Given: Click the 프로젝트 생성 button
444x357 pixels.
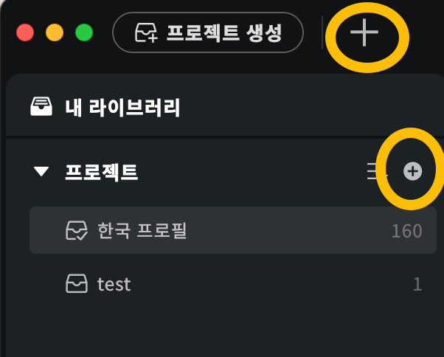Looking at the screenshot, I should pos(208,32).
